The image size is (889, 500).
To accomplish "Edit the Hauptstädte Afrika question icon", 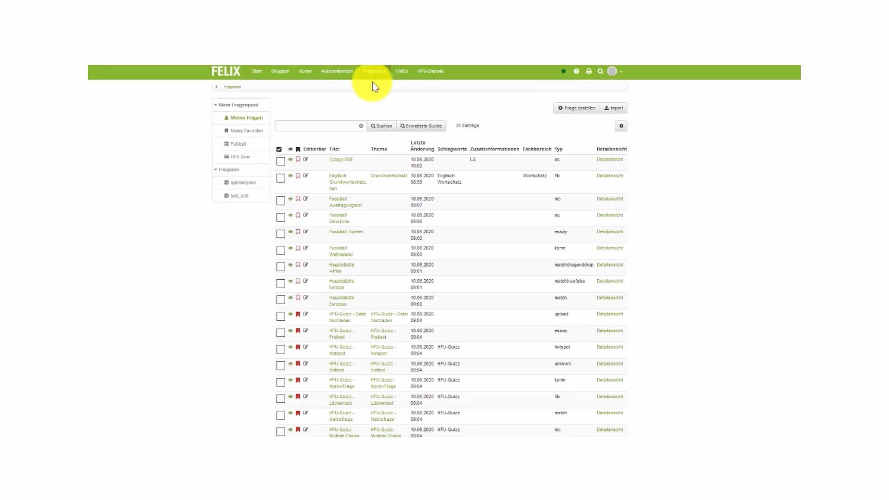I will click(x=306, y=265).
